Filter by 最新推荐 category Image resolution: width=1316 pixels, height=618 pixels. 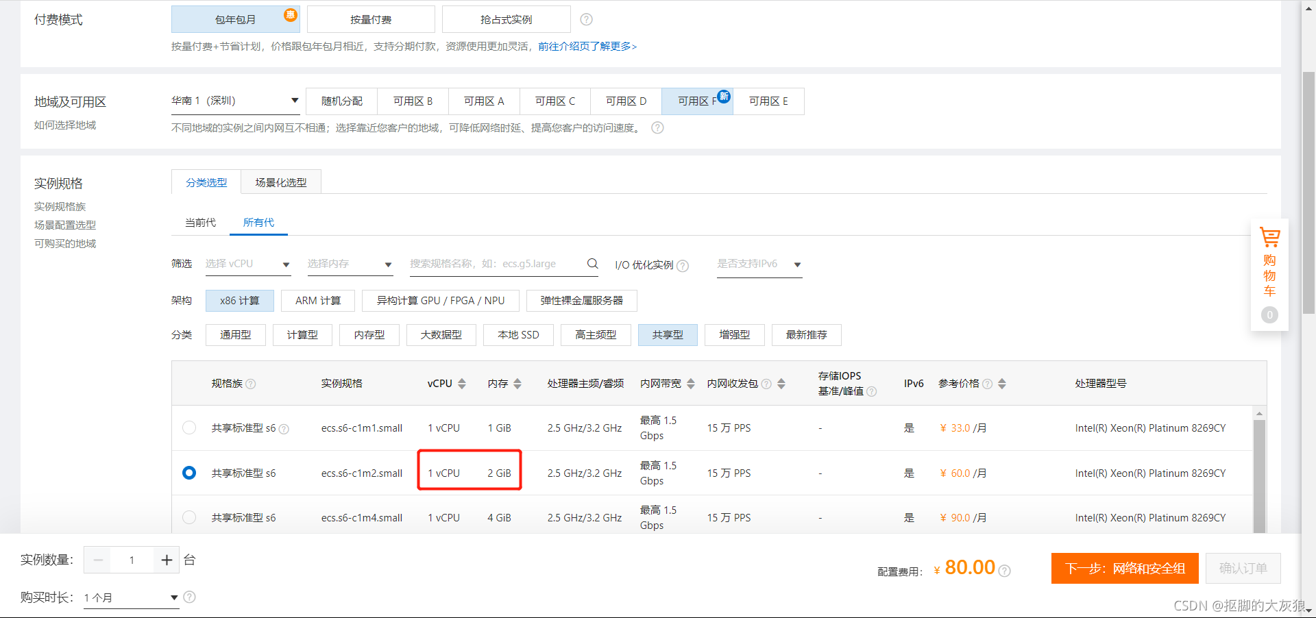[x=807, y=335]
